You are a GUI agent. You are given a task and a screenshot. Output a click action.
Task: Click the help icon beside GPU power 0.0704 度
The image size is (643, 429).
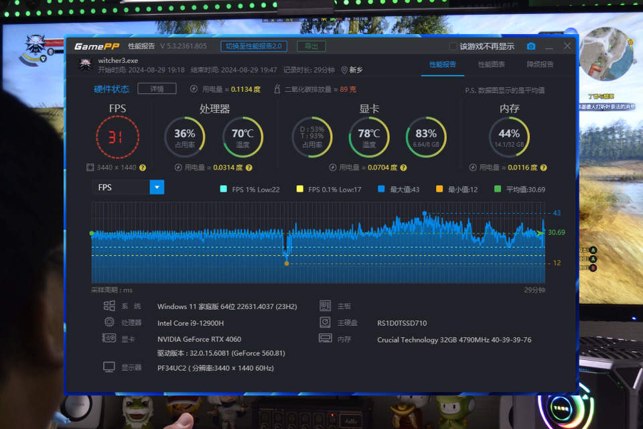pyautogui.click(x=403, y=168)
